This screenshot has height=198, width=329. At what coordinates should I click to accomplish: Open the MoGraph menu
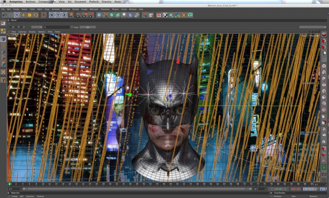coord(94,9)
